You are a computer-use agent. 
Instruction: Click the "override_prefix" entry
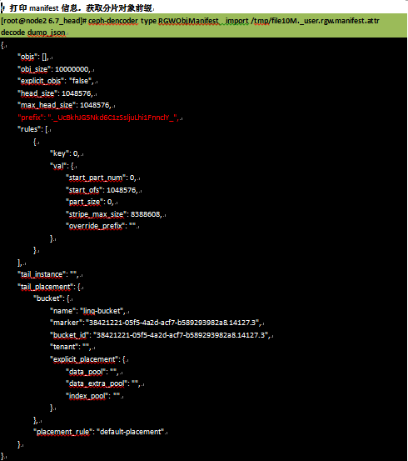(x=102, y=226)
